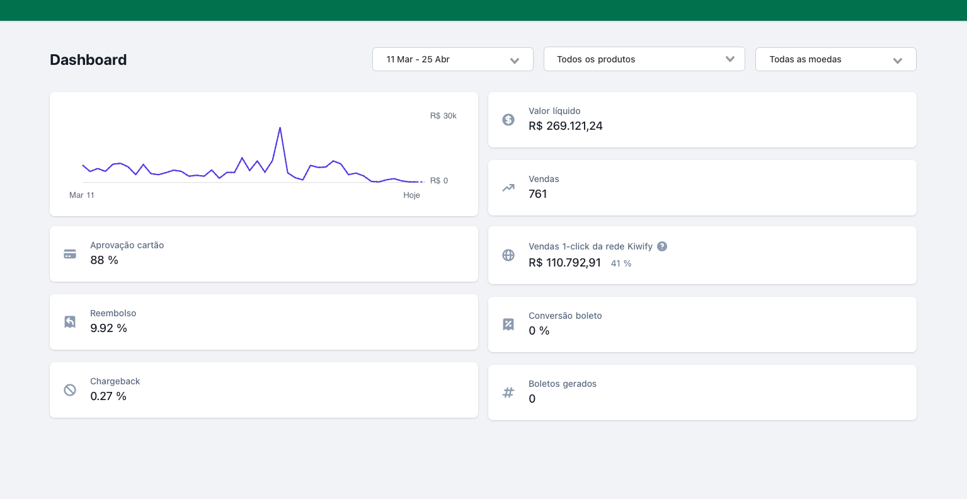Click the barcode icon for Conversão boleto
Image resolution: width=967 pixels, height=499 pixels.
tap(508, 324)
